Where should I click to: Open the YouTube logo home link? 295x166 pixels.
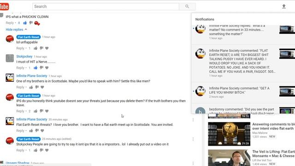[4, 6]
